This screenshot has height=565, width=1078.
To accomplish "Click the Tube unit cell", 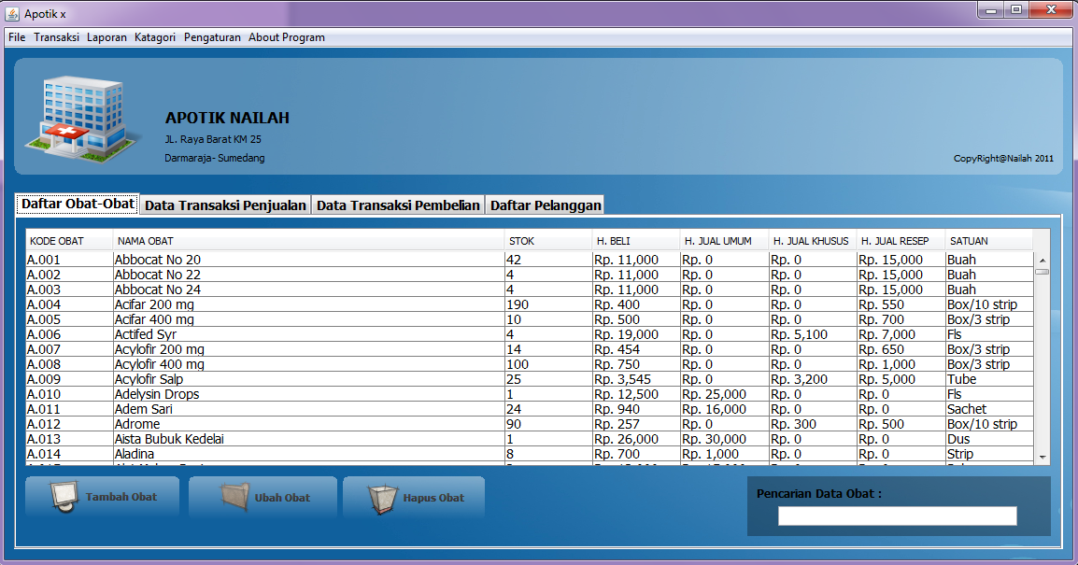I will pos(989,379).
